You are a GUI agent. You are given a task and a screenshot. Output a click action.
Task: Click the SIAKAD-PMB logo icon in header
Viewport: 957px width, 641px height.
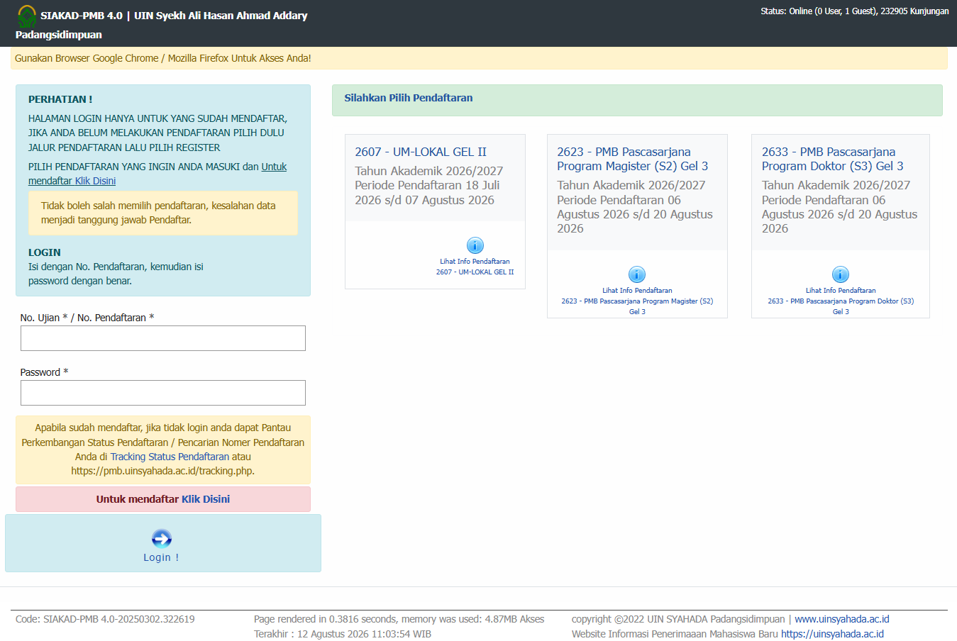pyautogui.click(x=27, y=16)
